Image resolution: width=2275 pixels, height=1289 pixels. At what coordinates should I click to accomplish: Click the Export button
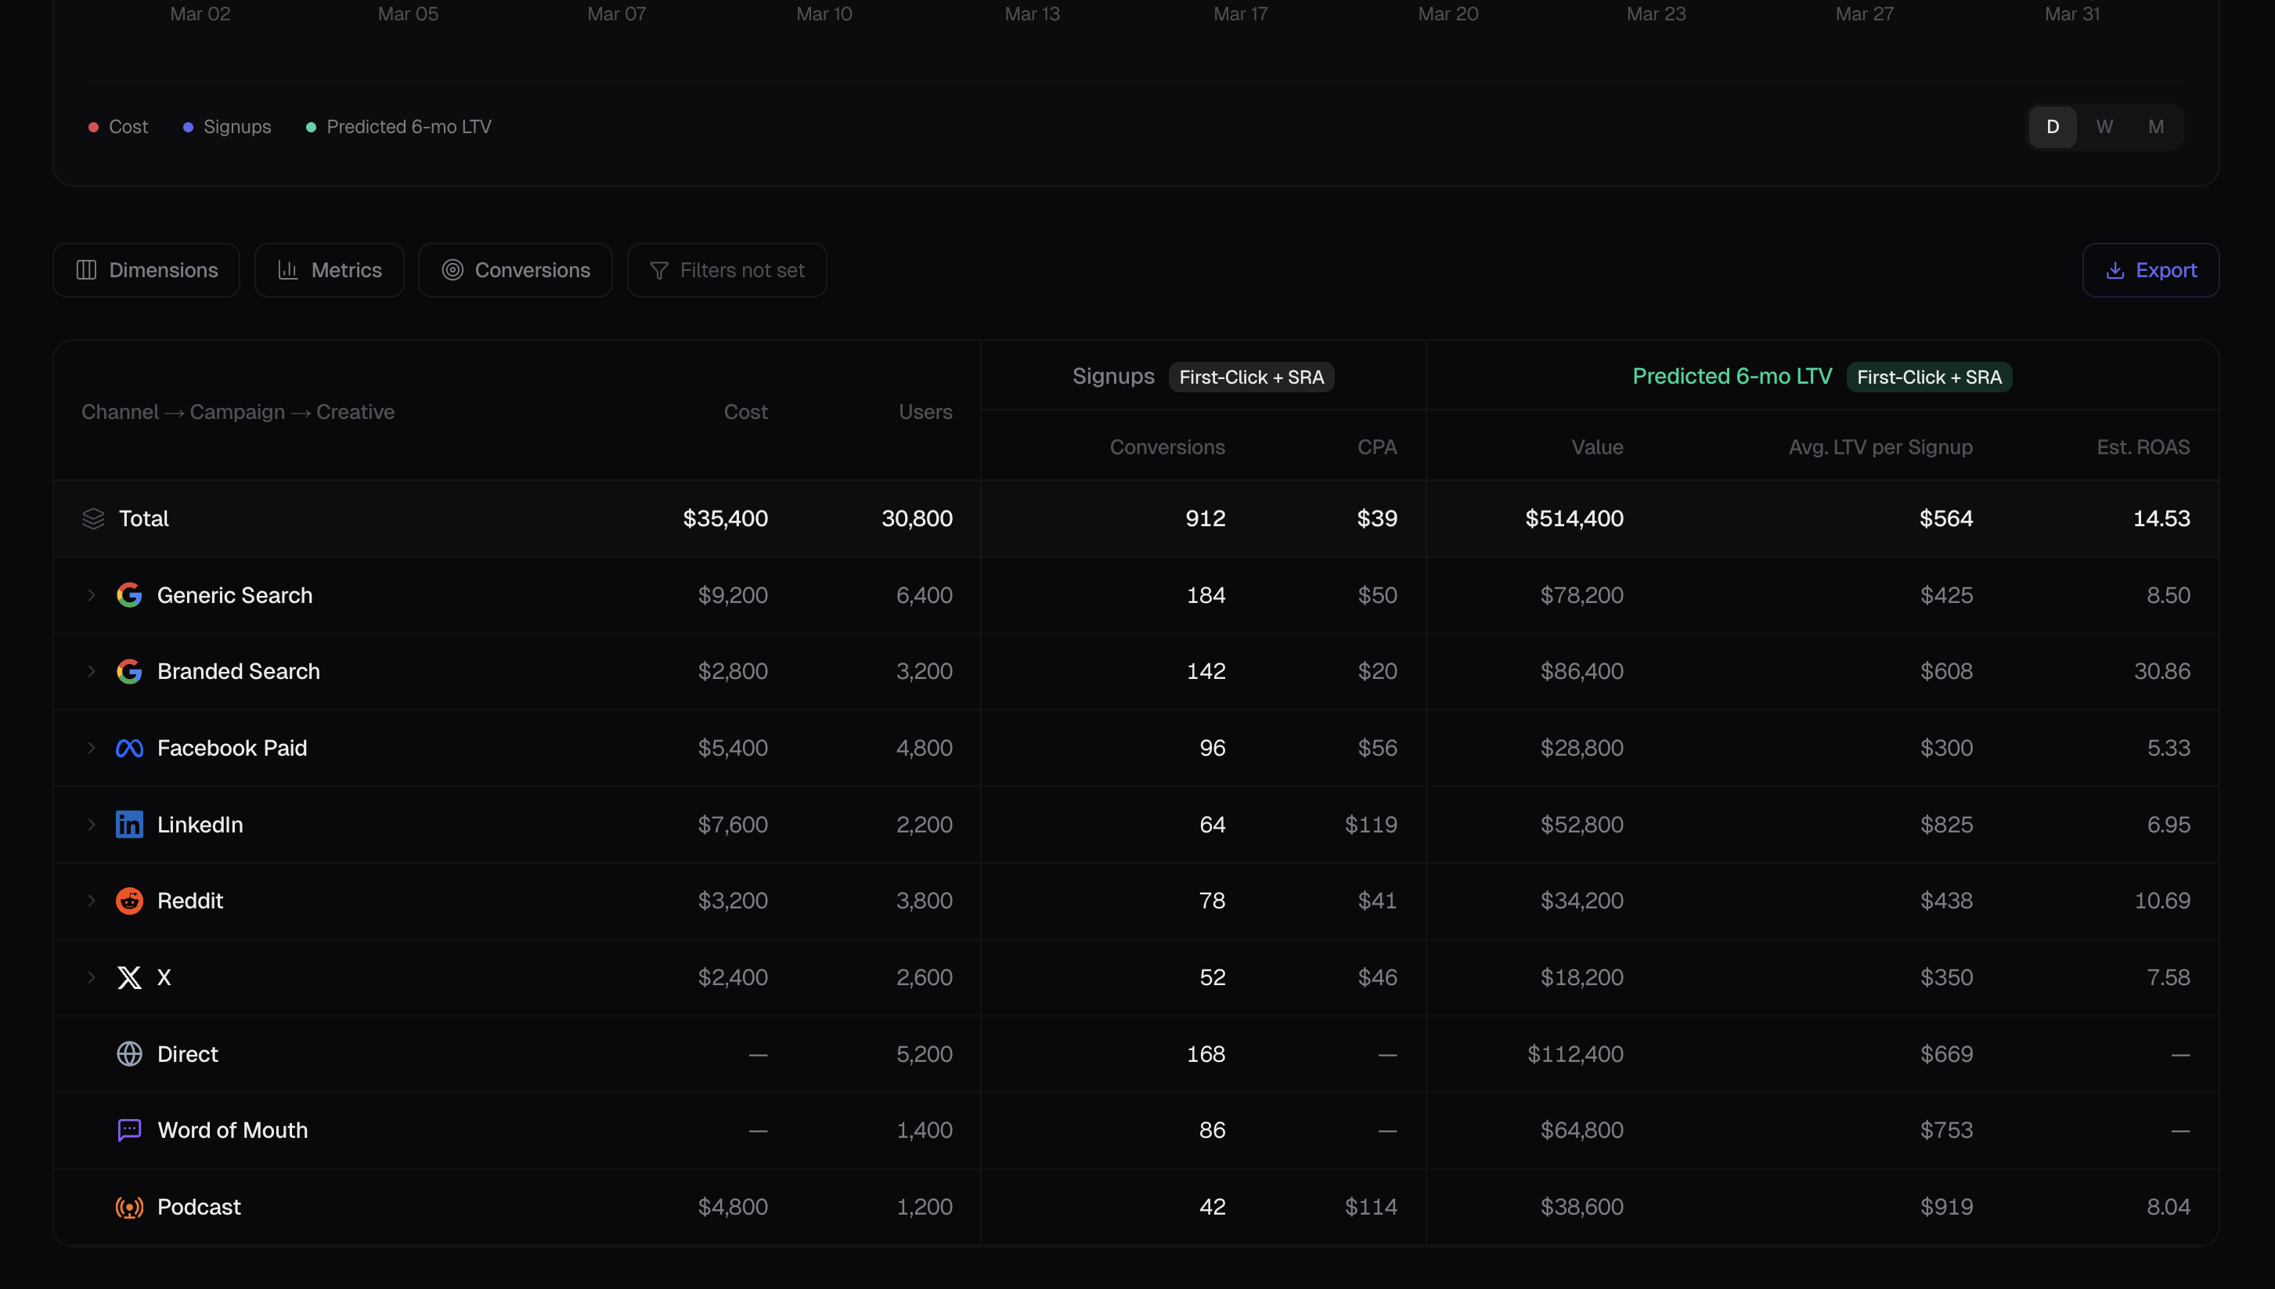click(x=2151, y=270)
